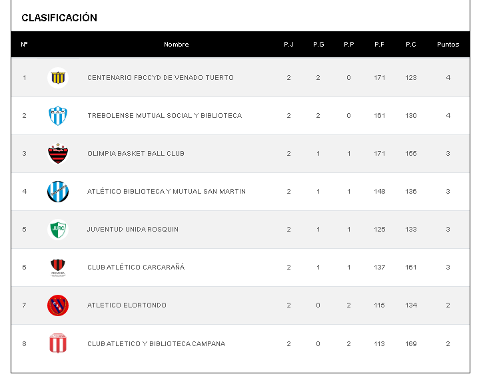The width and height of the screenshot is (481, 380).
Task: Select OLIMPIA BASKET BALL CLUB team name
Action: pyautogui.click(x=136, y=154)
